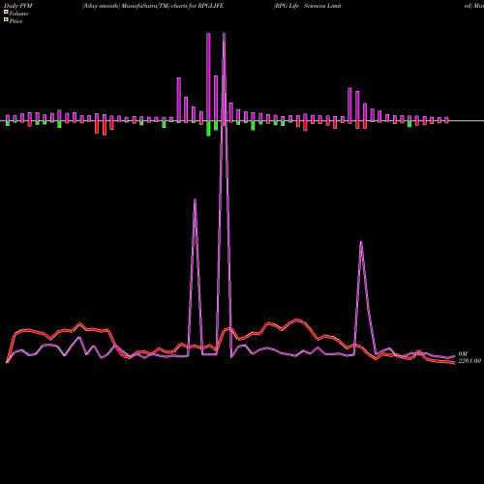Click the tallest magenta volume line peak
Viewport: 484px width, 484px height.
[x=224, y=34]
